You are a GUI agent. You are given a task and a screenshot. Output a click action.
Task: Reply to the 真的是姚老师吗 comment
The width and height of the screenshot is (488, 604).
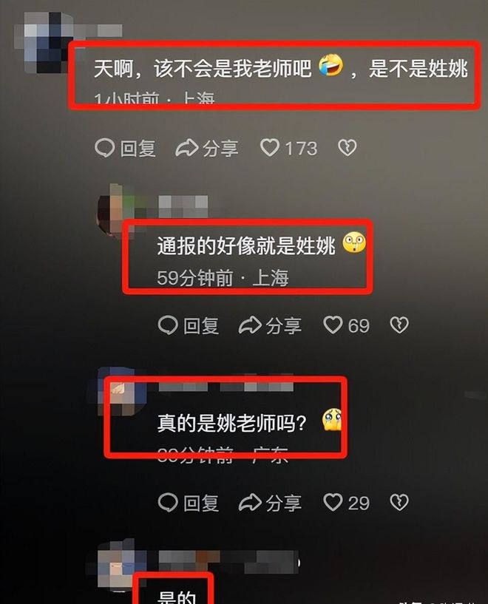click(189, 502)
